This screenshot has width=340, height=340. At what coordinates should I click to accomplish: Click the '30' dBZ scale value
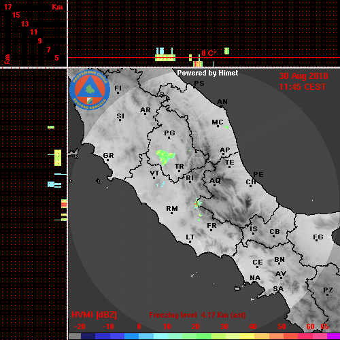pos(224,326)
